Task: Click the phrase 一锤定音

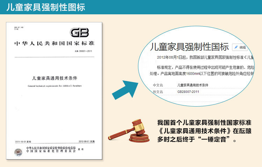Action: coord(214,139)
